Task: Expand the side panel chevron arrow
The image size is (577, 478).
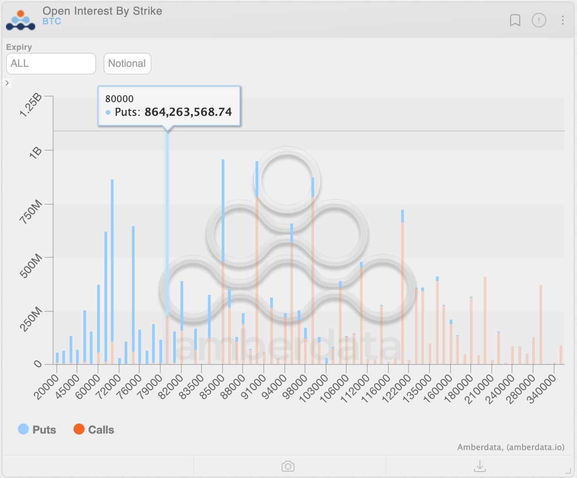Action: click(7, 83)
